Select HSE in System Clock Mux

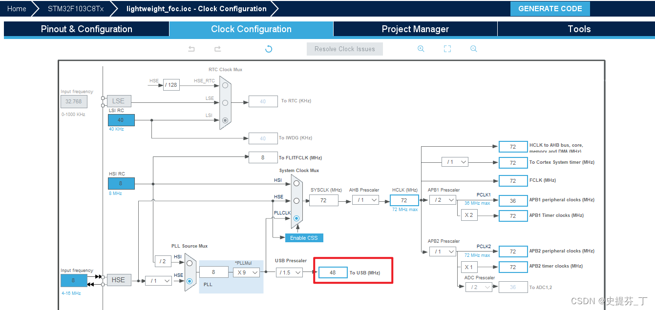tap(296, 201)
